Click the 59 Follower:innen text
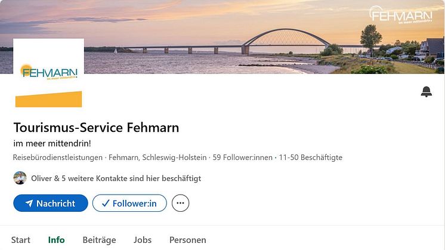Viewport: 445px width, 250px height. 243,158
